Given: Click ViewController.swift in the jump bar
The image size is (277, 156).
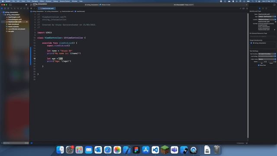Looking at the screenshot, I should coord(67,11).
